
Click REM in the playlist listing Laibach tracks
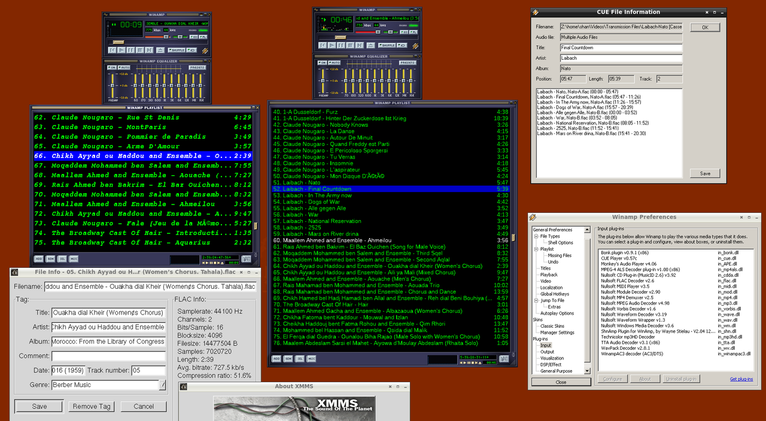click(x=288, y=359)
